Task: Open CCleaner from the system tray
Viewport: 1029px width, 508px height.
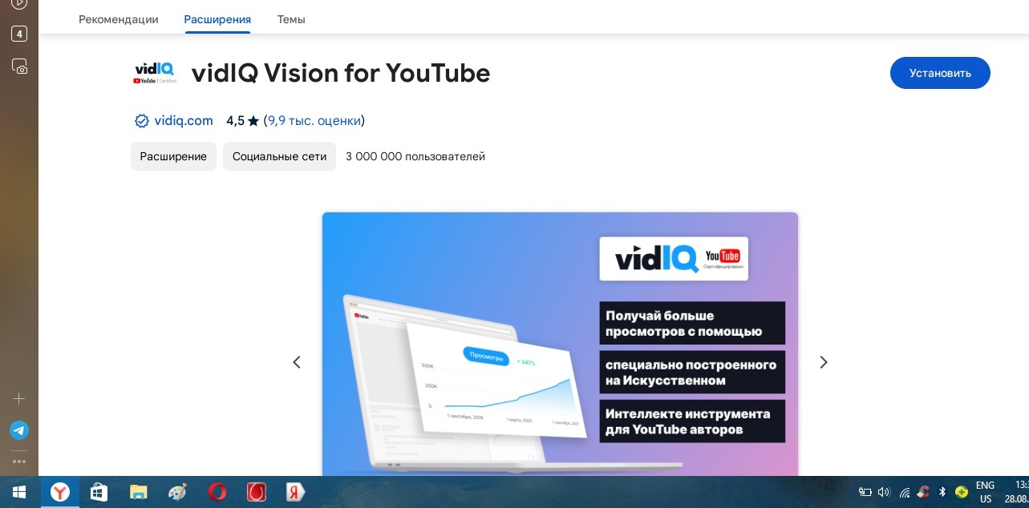Action: pos(923,492)
